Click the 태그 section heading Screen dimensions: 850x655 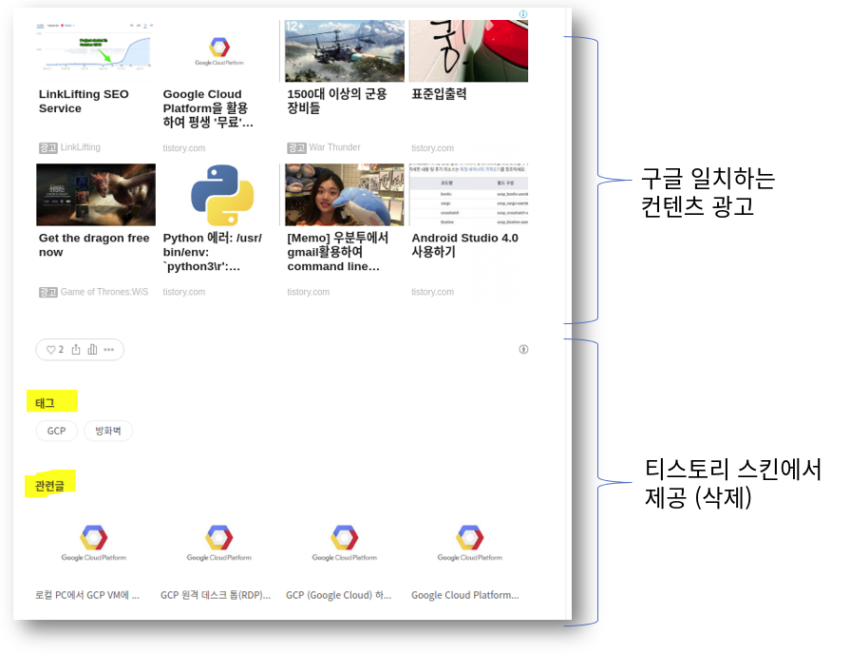click(x=45, y=403)
